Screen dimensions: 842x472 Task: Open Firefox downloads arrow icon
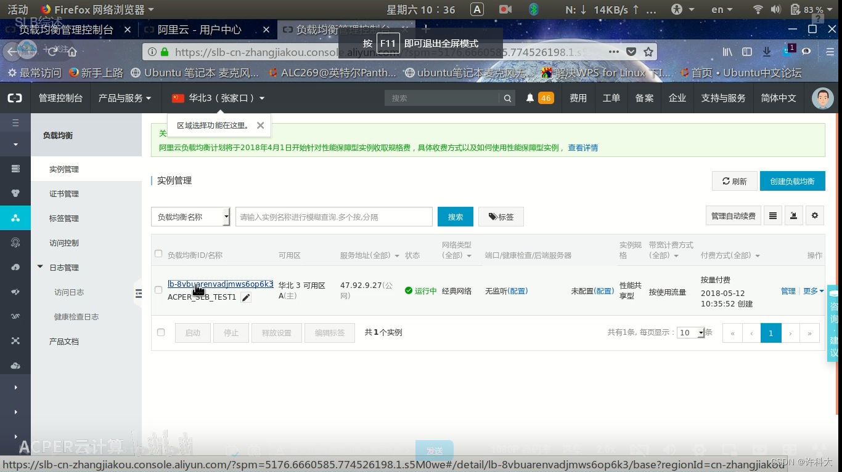[766, 52]
